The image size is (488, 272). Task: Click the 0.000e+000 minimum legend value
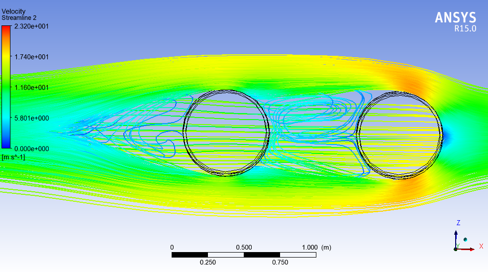(x=31, y=148)
